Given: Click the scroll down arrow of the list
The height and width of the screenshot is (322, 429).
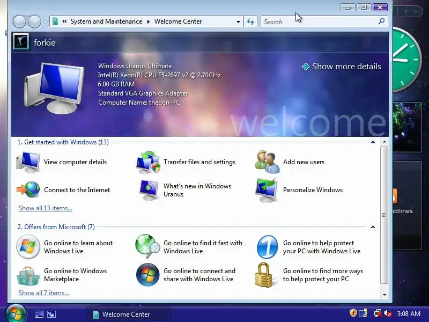Looking at the screenshot, I should click(384, 295).
